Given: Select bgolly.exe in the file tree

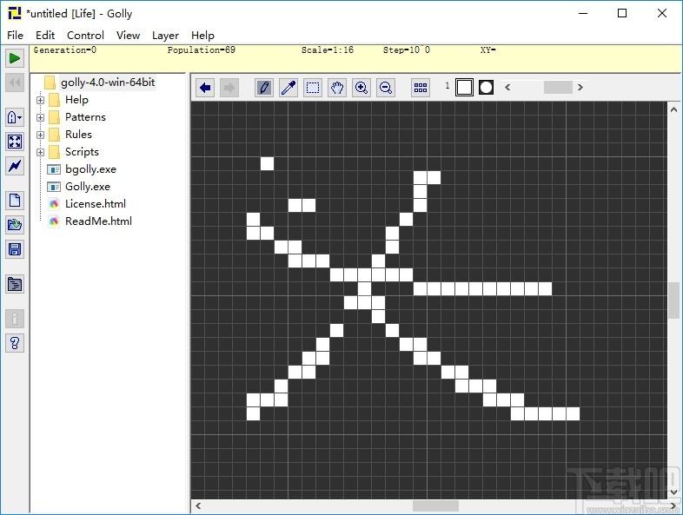Looking at the screenshot, I should pyautogui.click(x=90, y=169).
